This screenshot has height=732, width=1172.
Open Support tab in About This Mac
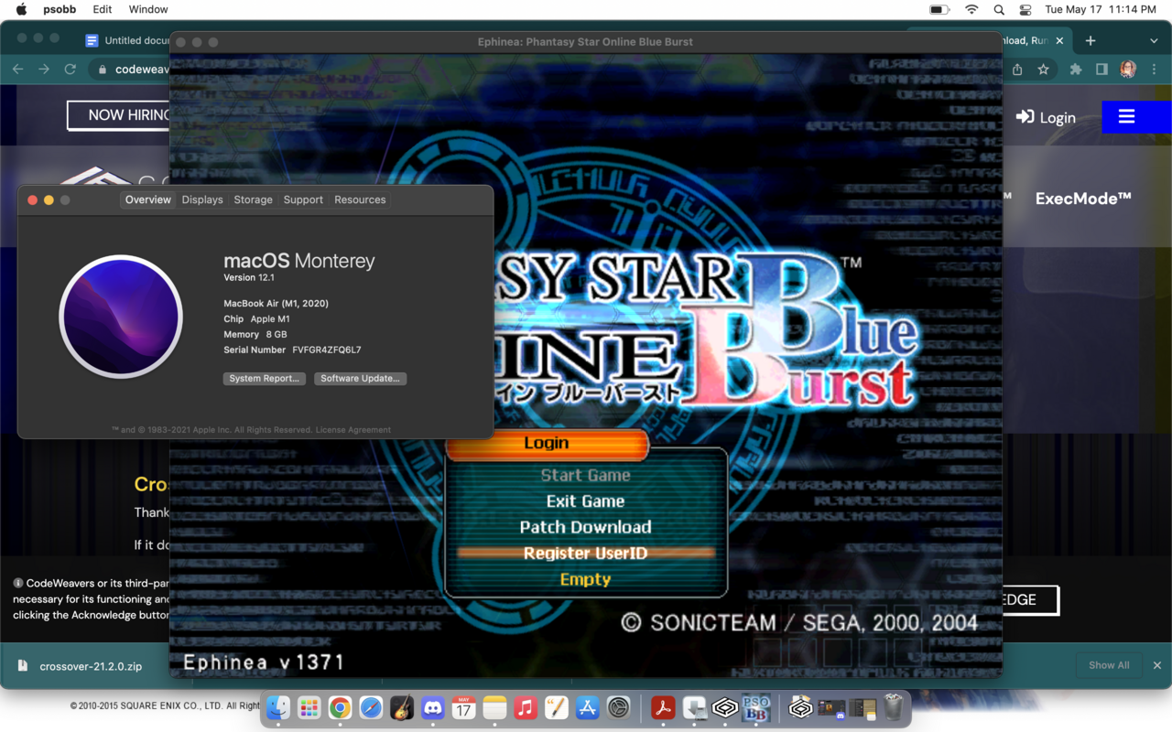pyautogui.click(x=303, y=199)
